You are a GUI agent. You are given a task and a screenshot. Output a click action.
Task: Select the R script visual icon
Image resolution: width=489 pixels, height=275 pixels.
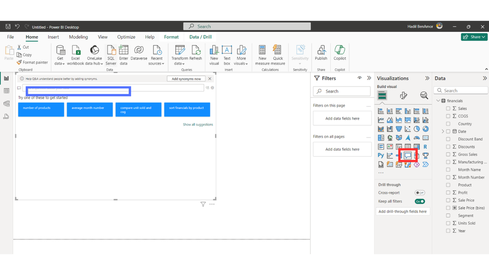click(x=425, y=146)
